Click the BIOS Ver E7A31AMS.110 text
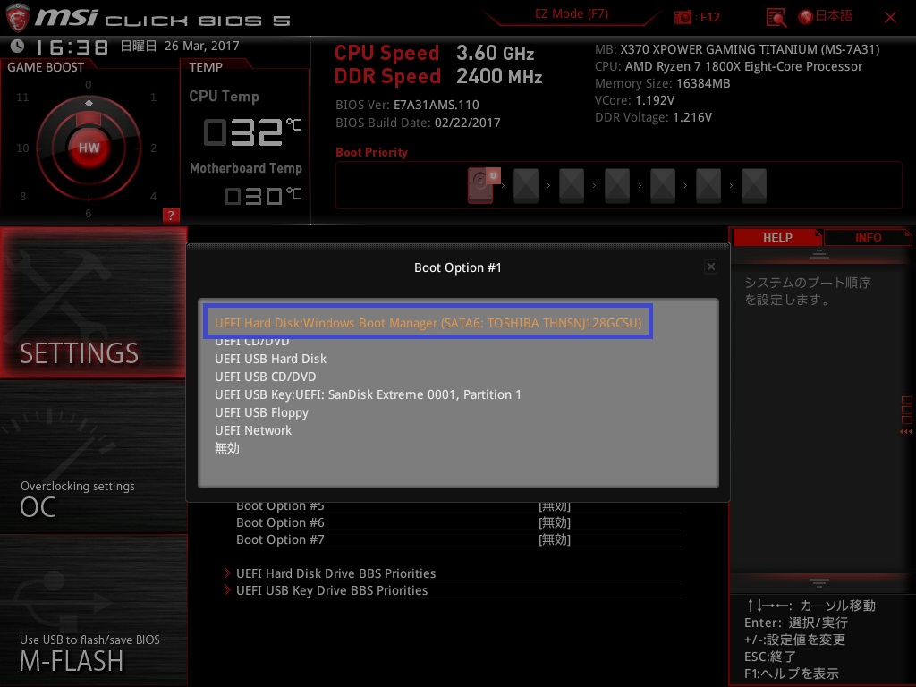This screenshot has width=916, height=687. pyautogui.click(x=407, y=106)
